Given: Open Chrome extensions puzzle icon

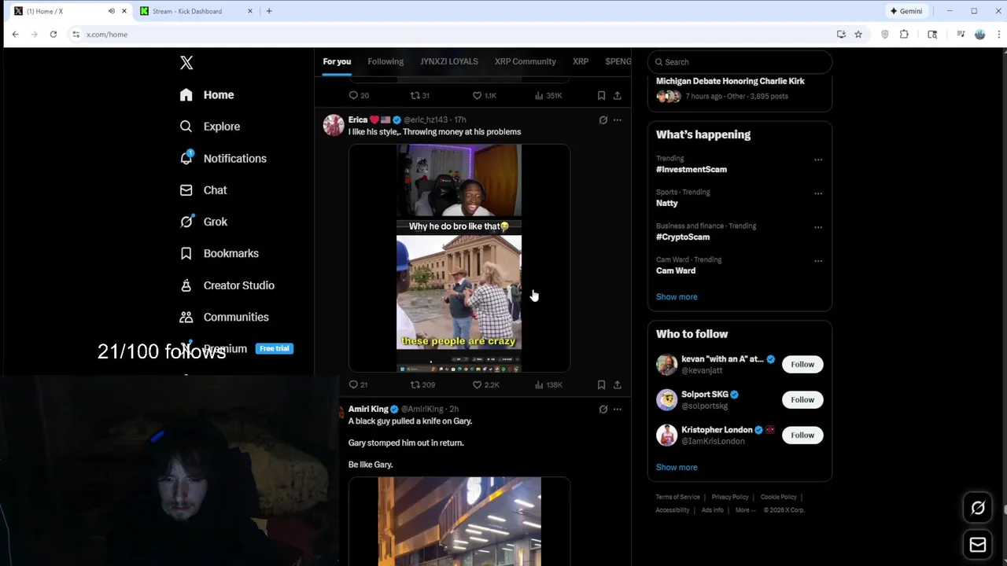Looking at the screenshot, I should coord(904,35).
